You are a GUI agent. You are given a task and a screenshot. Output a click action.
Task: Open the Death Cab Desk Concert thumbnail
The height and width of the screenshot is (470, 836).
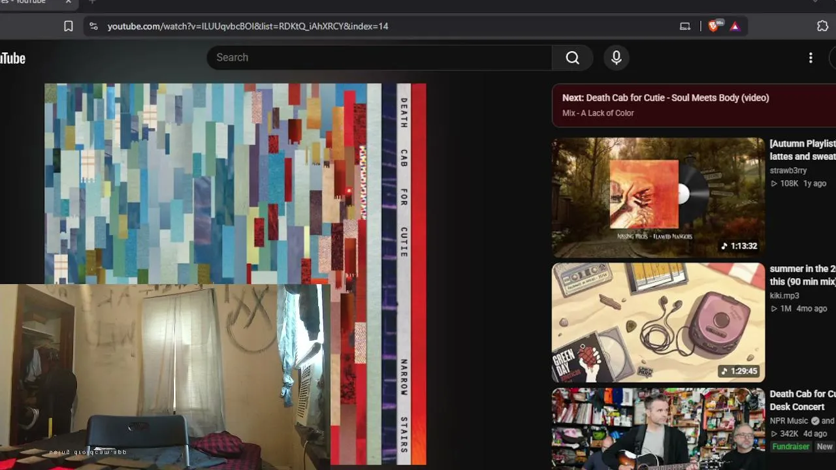point(658,429)
